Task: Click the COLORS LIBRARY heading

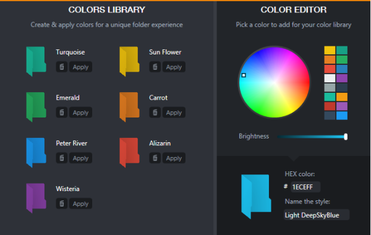Action: pos(107,10)
